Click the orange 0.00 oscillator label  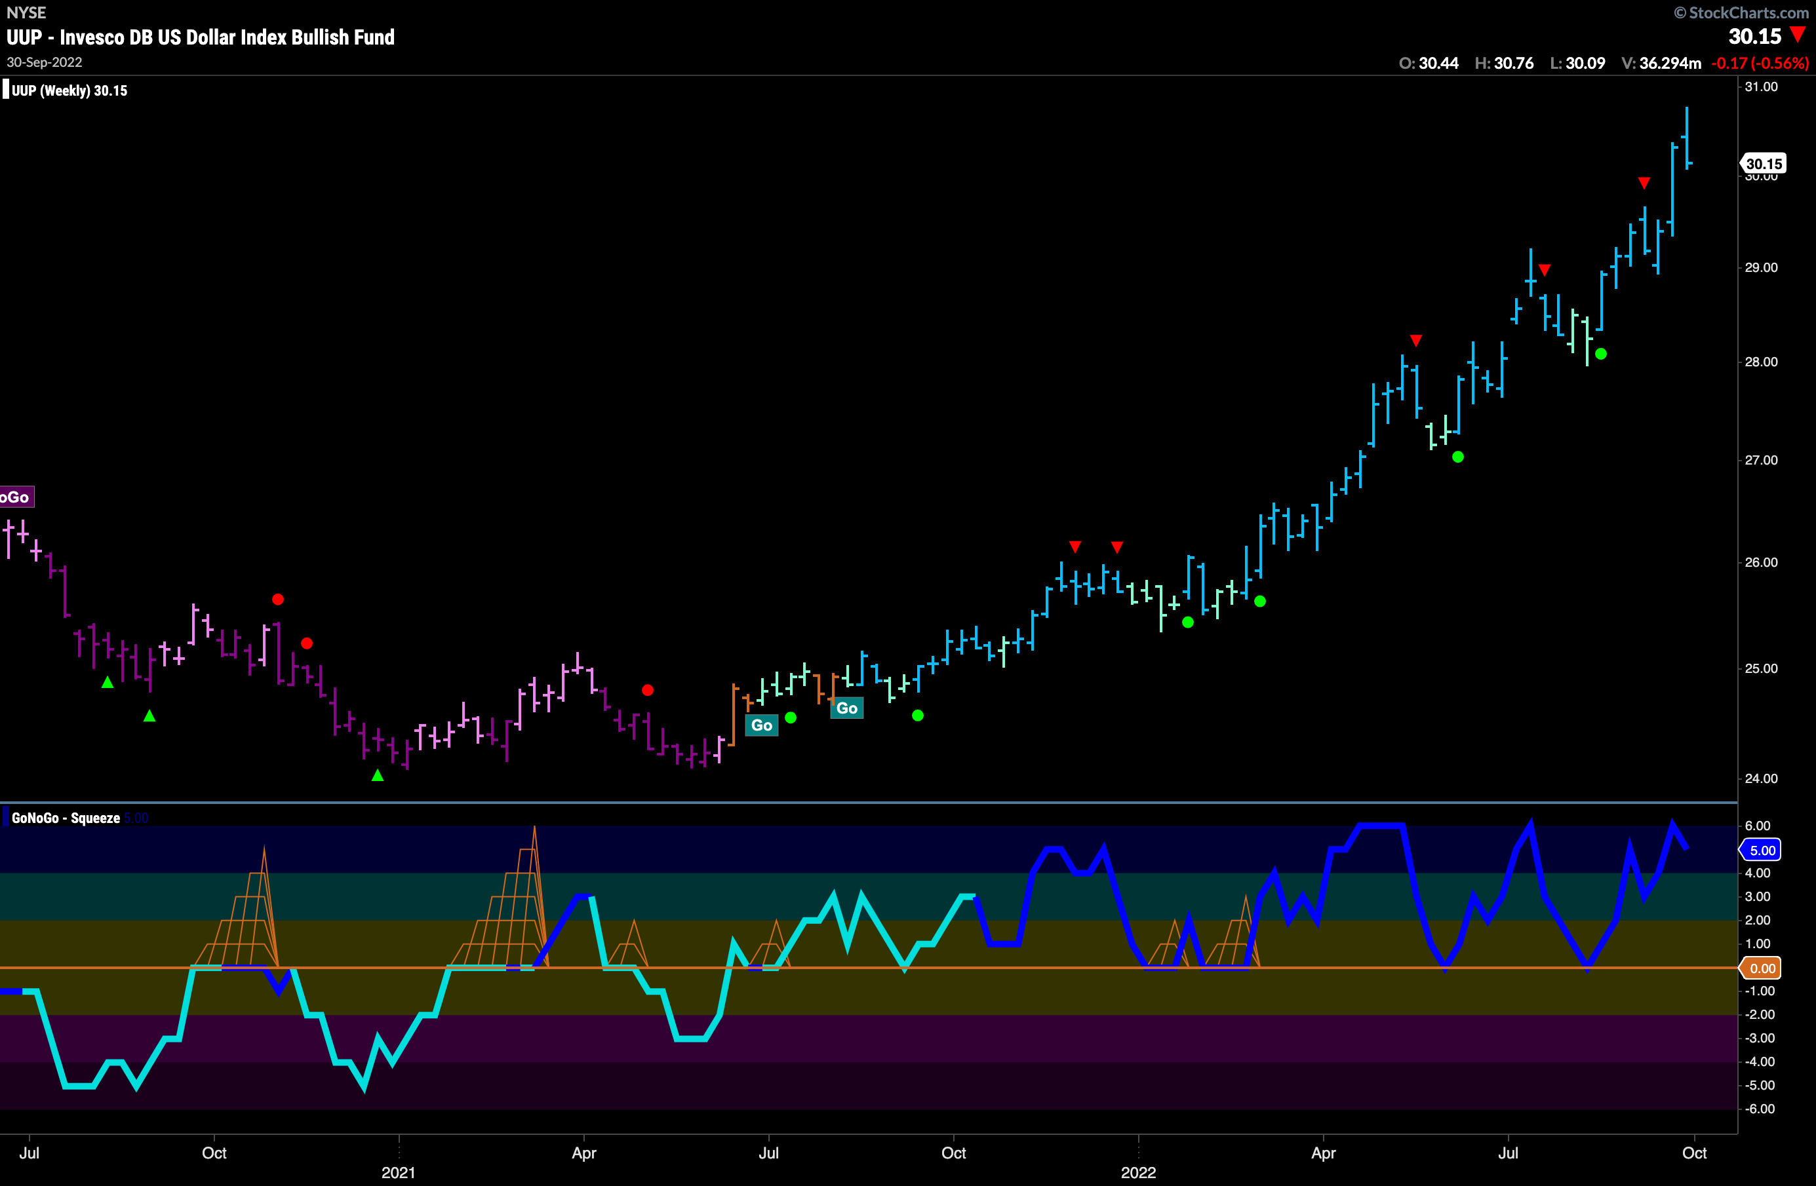click(x=1762, y=968)
